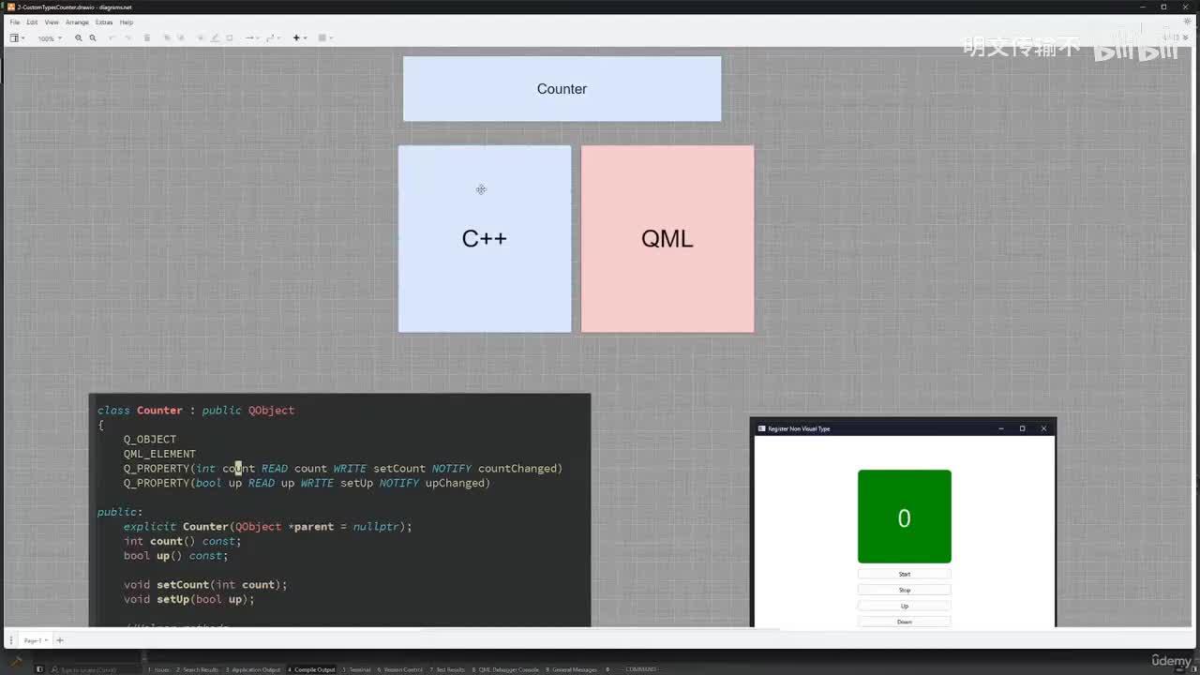Open the Edit menu
This screenshot has width=1200, height=675.
click(x=32, y=22)
